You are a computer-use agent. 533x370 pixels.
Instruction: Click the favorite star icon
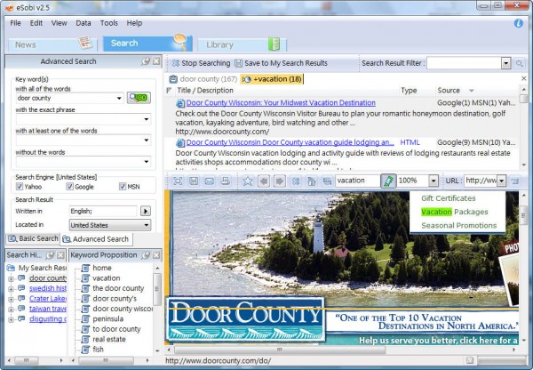(x=248, y=181)
